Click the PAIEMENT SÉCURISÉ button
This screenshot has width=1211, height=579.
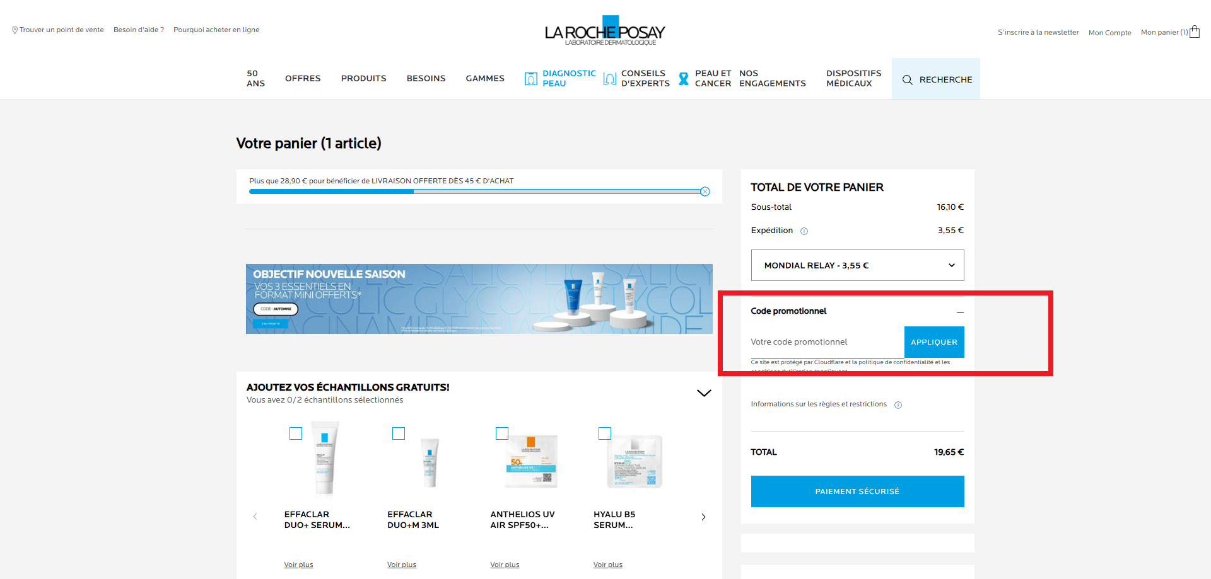[857, 491]
